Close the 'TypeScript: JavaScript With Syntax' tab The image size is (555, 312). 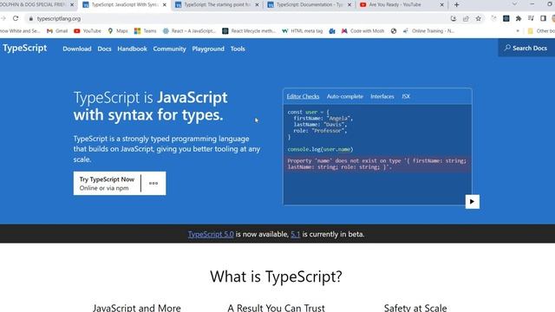(x=164, y=5)
